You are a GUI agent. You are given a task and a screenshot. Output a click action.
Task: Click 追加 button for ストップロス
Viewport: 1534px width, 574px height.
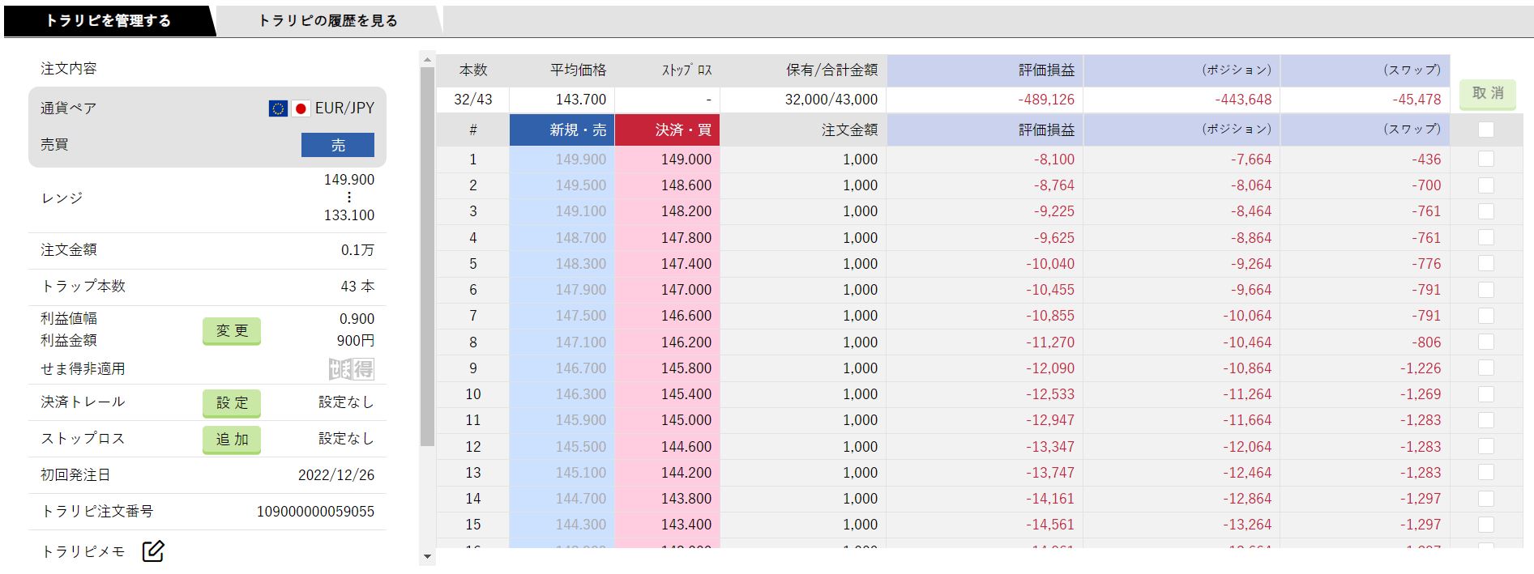coord(232,440)
